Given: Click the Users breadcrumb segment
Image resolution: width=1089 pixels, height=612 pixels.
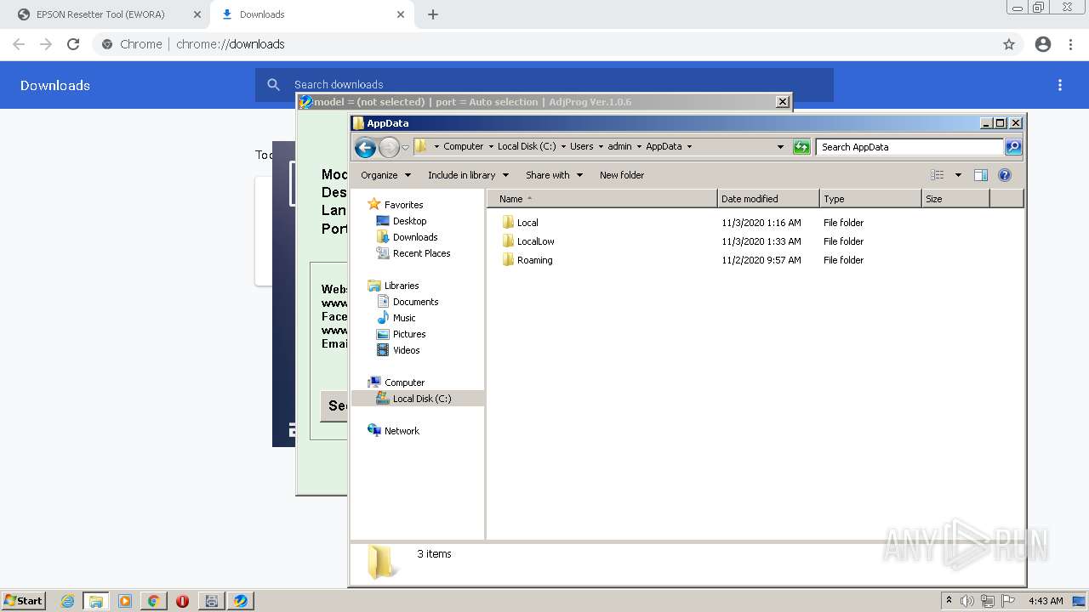Looking at the screenshot, I should click(581, 146).
